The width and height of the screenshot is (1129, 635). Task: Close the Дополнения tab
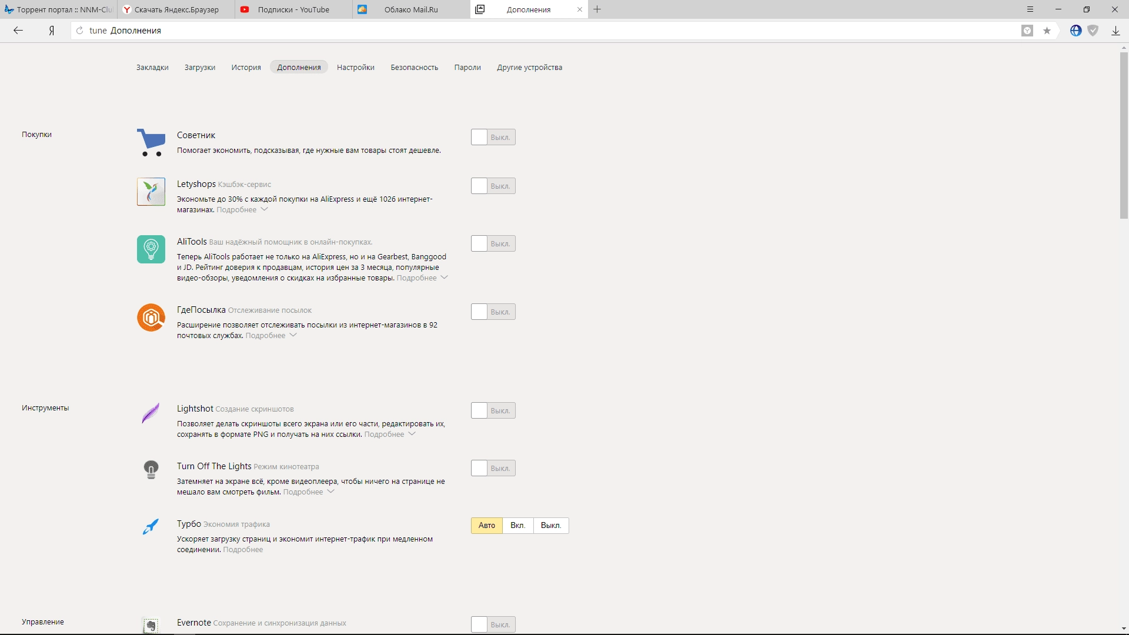[580, 9]
